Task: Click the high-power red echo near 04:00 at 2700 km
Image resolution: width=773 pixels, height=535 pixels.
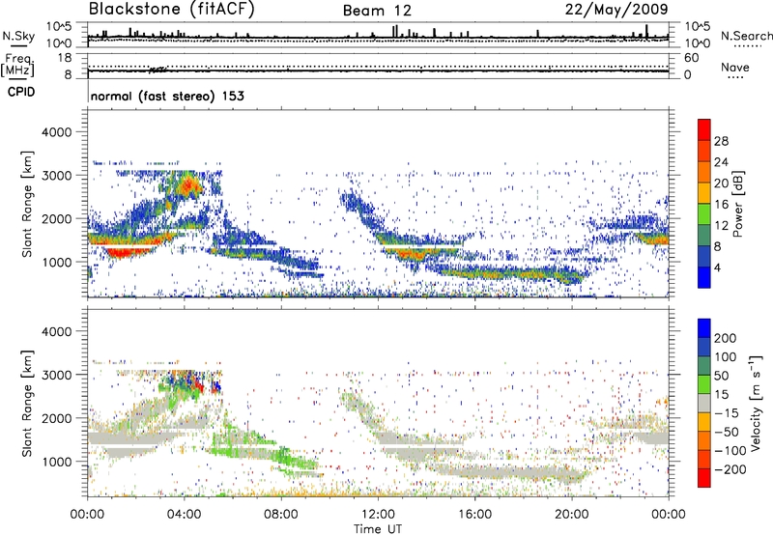Action: (187, 186)
